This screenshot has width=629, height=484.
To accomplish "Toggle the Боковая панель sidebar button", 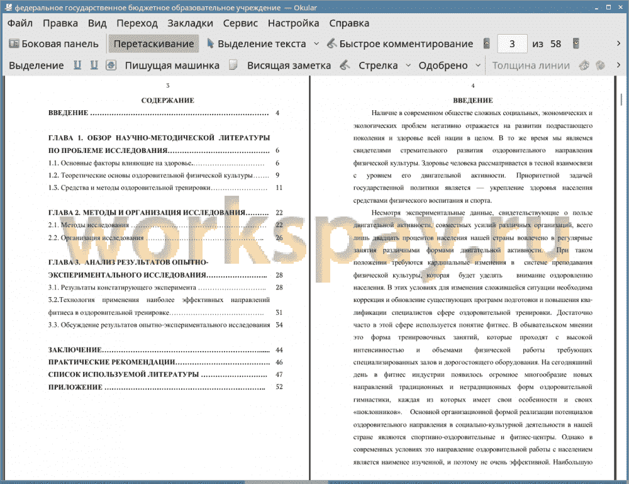I will [x=53, y=44].
